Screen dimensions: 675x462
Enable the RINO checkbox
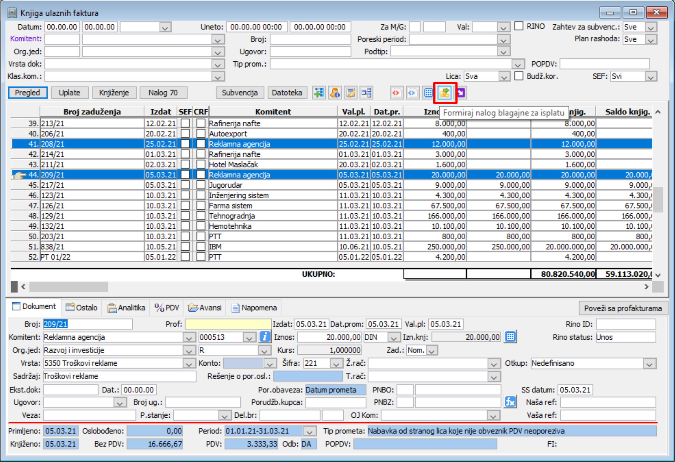[x=519, y=26]
